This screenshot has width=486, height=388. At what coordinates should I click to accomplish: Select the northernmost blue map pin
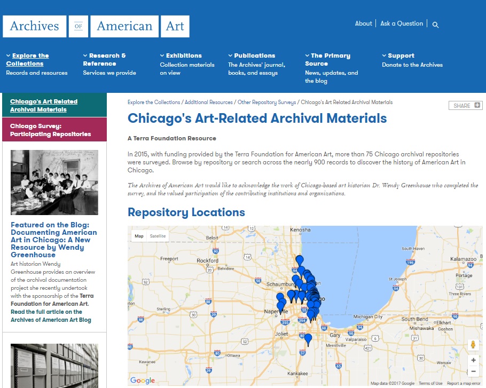(300, 261)
